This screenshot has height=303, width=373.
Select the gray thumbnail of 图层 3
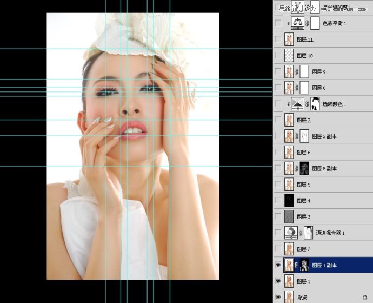point(289,216)
